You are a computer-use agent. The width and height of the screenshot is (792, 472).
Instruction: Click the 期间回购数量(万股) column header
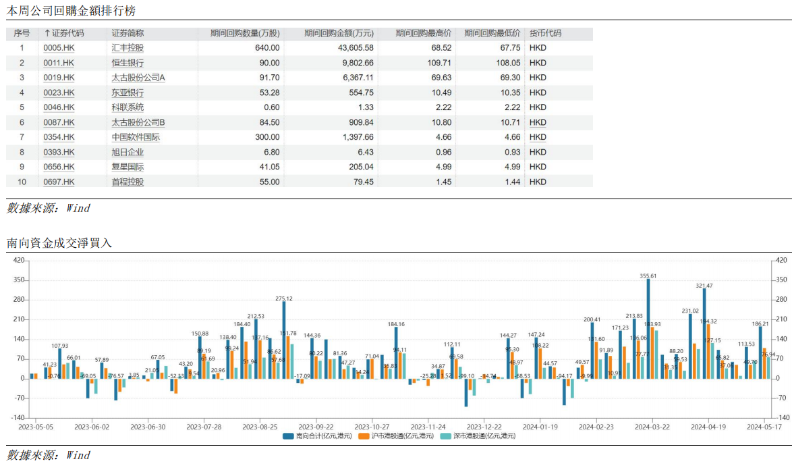pos(245,33)
